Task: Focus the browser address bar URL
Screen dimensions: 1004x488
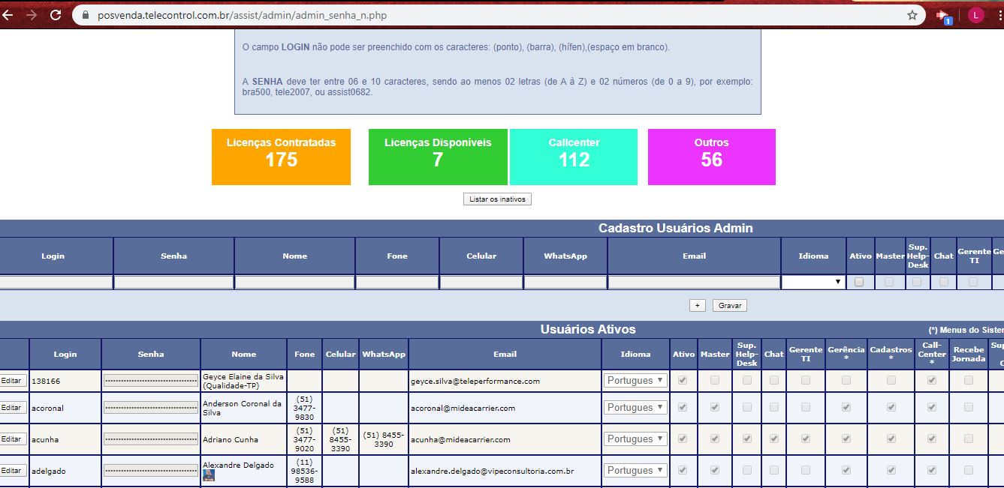Action: (451, 15)
